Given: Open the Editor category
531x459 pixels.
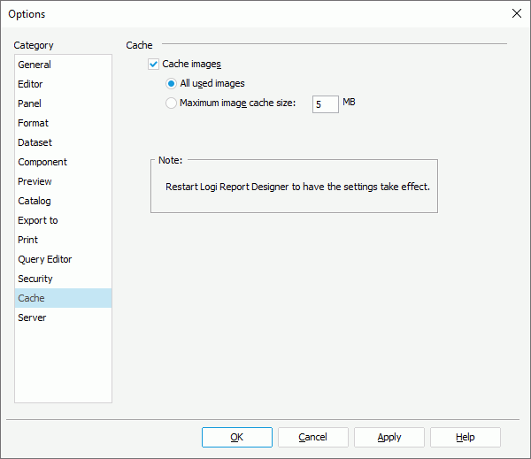Looking at the screenshot, I should 63,84.
